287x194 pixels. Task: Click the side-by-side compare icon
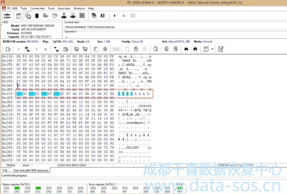(116, 49)
